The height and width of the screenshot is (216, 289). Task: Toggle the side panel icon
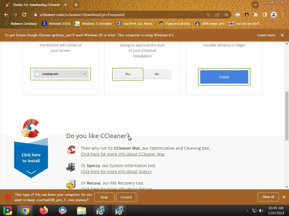pos(265,15)
